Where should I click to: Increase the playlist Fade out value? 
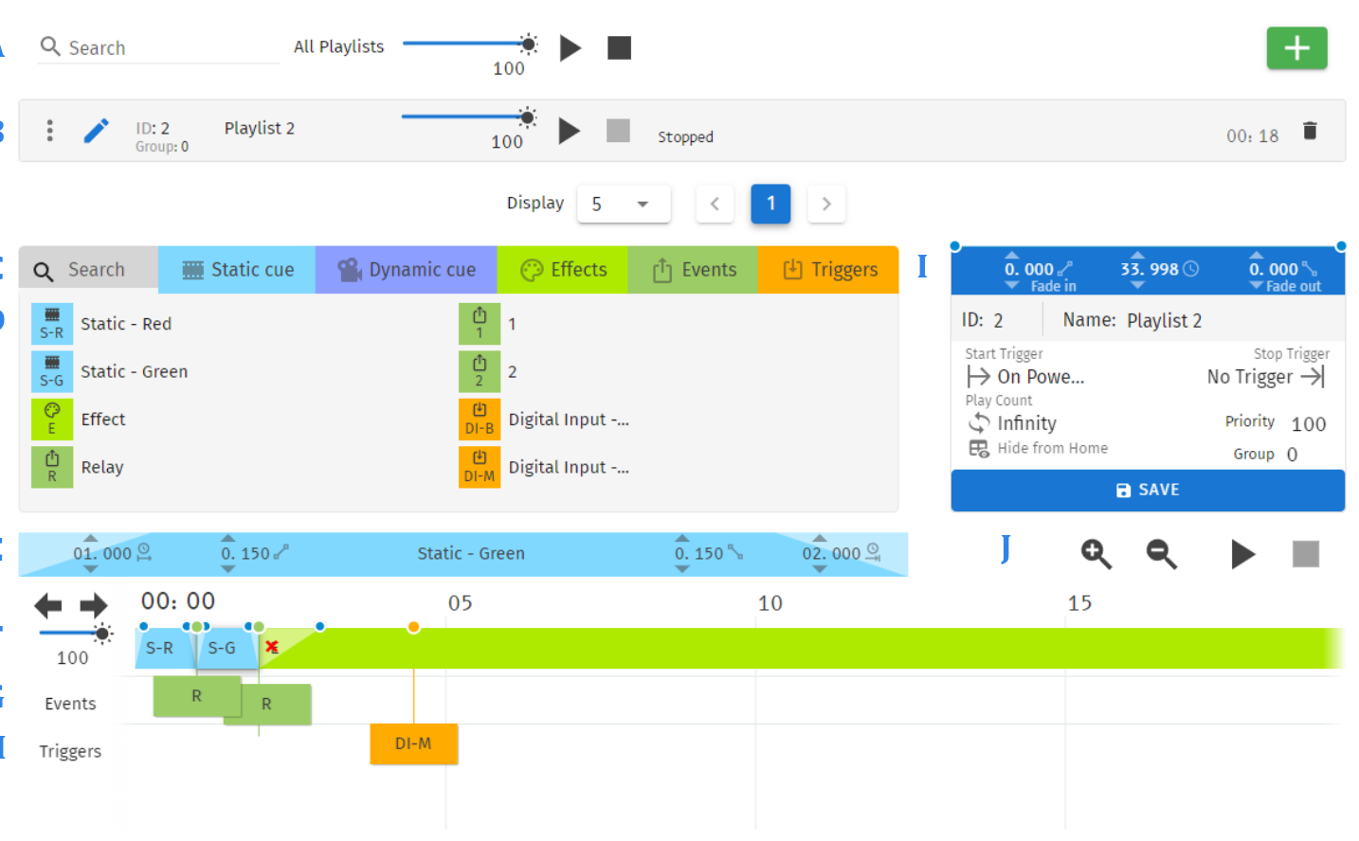[1256, 255]
